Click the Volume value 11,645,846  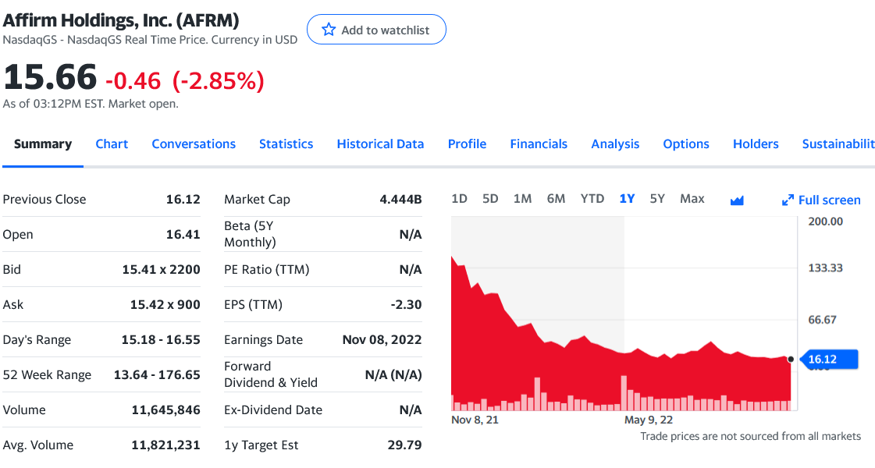click(x=165, y=410)
